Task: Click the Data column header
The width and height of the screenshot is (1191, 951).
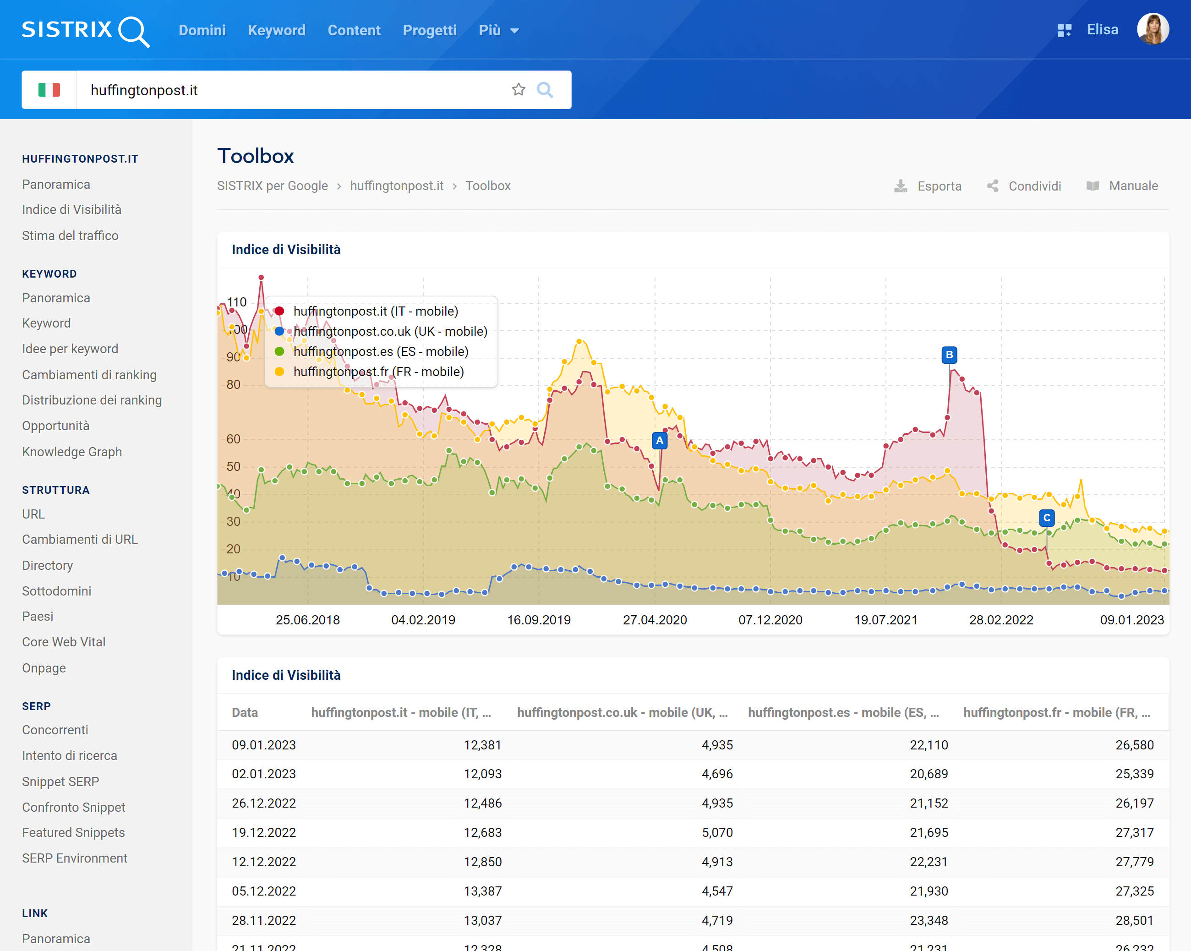Action: (245, 712)
